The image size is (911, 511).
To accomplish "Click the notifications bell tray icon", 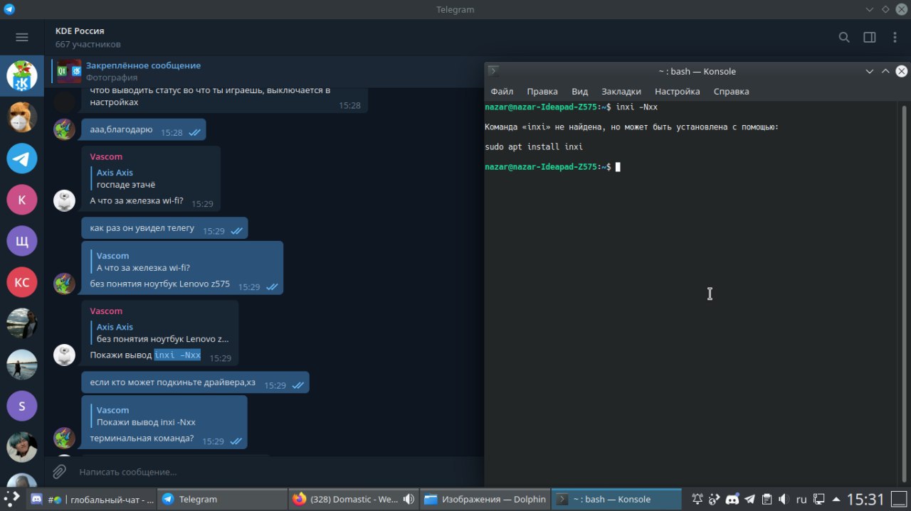I will (697, 499).
